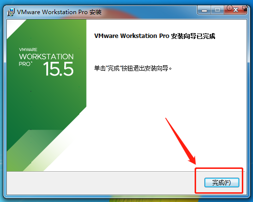Click the large 15.5 version number

tap(58, 69)
